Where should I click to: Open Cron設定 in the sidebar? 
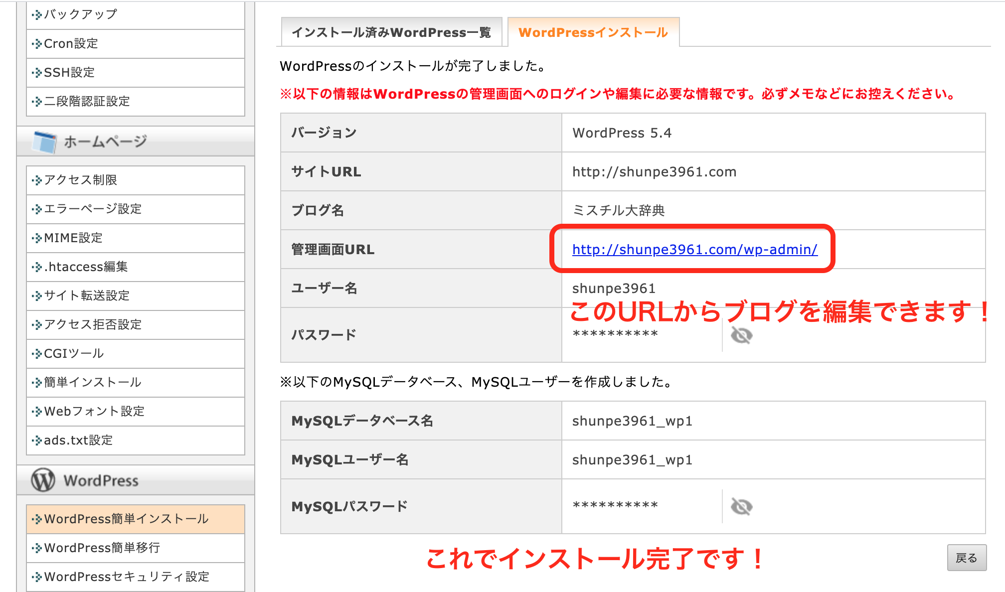(136, 44)
